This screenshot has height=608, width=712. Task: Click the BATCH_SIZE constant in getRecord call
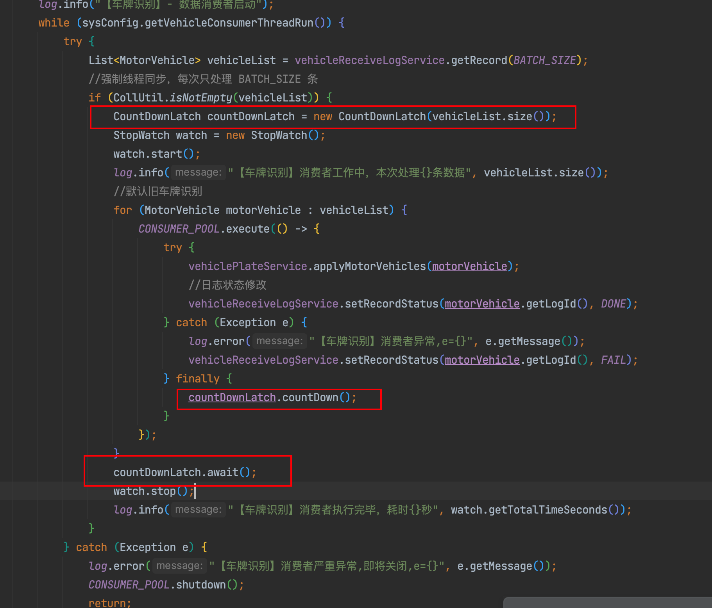point(545,60)
